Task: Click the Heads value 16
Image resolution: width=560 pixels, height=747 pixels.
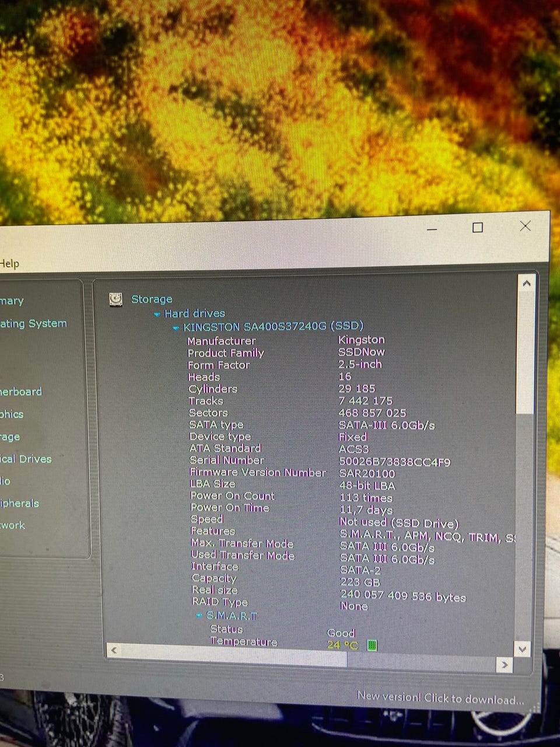Action: (345, 377)
